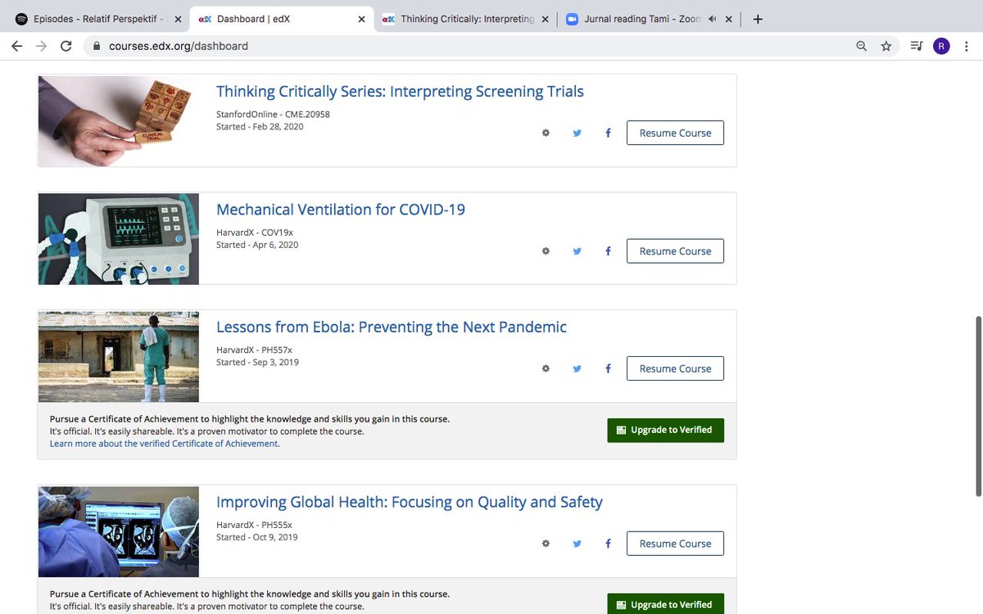Learn more about verified Certificate of Achievement
Viewport: 983px width, 614px height.
pyautogui.click(x=164, y=444)
